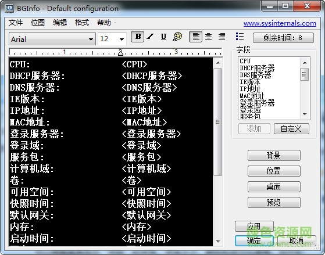This screenshot has width=325, height=255.
Task: Click the 应用 button
Action: point(254,226)
